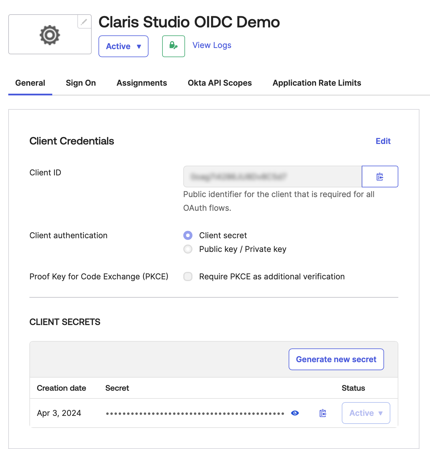This screenshot has height=449, width=430.
Task: Open the application Active status dropdown
Action: tap(123, 46)
